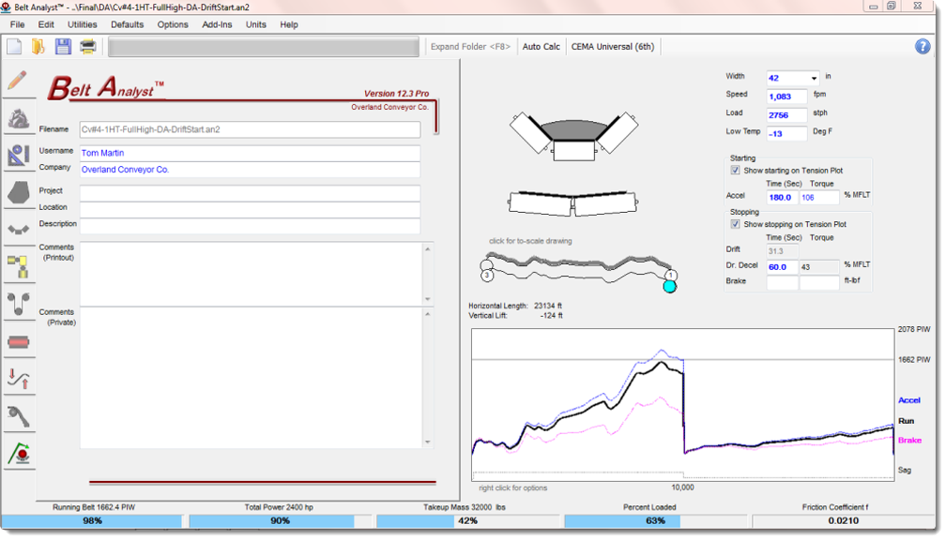Screen dimensions: 946x540
Task: Open the discharge chute sidebar icon
Action: [19, 416]
